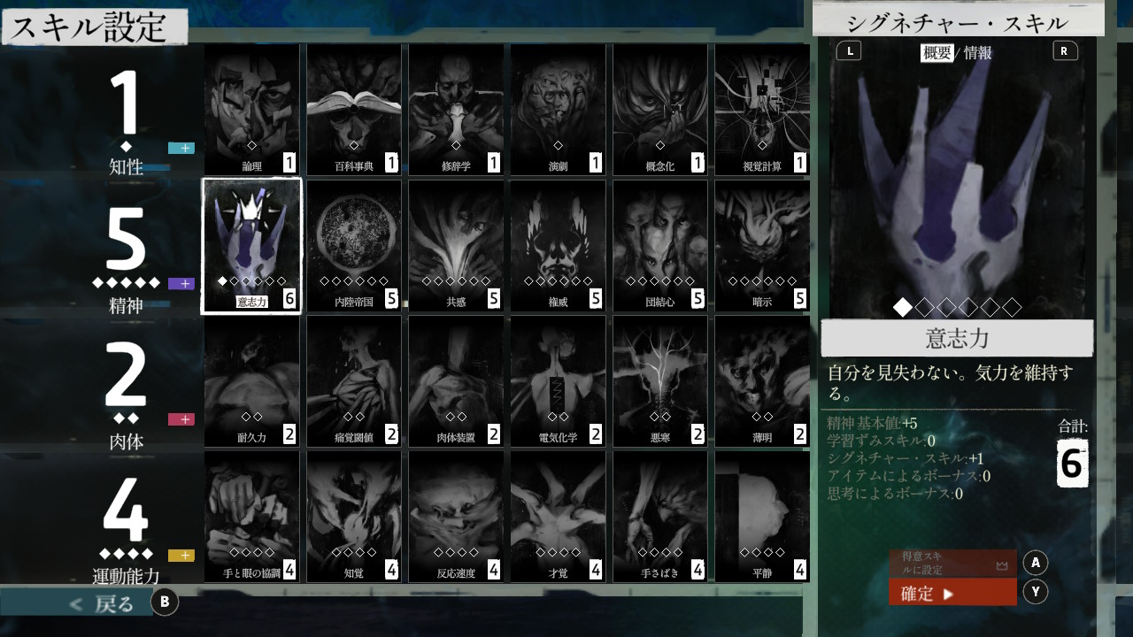Viewport: 1133px width, 637px height.
Task: Switch to the 情報 tab
Action: (978, 53)
